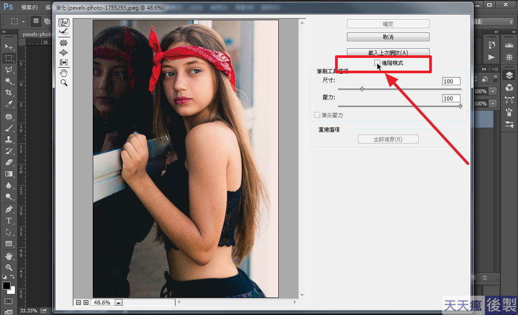Select the Pucker tool in Liquify
Image resolution: width=518 pixels, height=315 pixels.
(x=64, y=43)
